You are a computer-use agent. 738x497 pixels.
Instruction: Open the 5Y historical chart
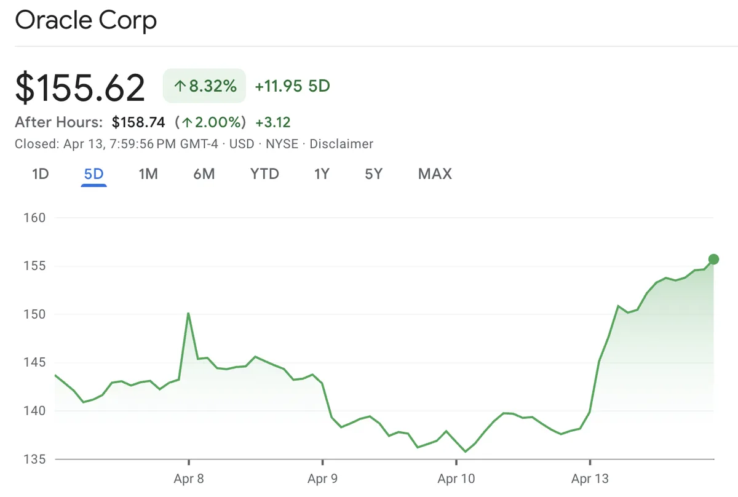pyautogui.click(x=373, y=174)
